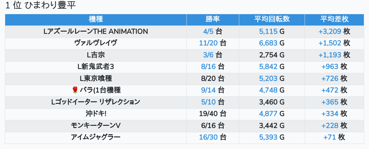Click the 1位 ひまわり豊平 heading
The height and width of the screenshot is (149, 369).
pos(41,6)
